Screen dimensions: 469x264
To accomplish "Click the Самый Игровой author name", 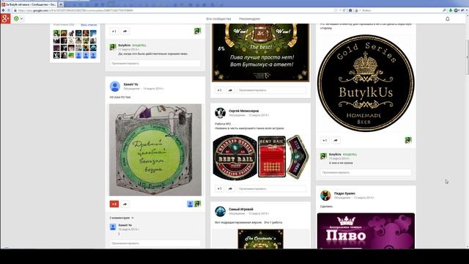I will tap(241, 209).
